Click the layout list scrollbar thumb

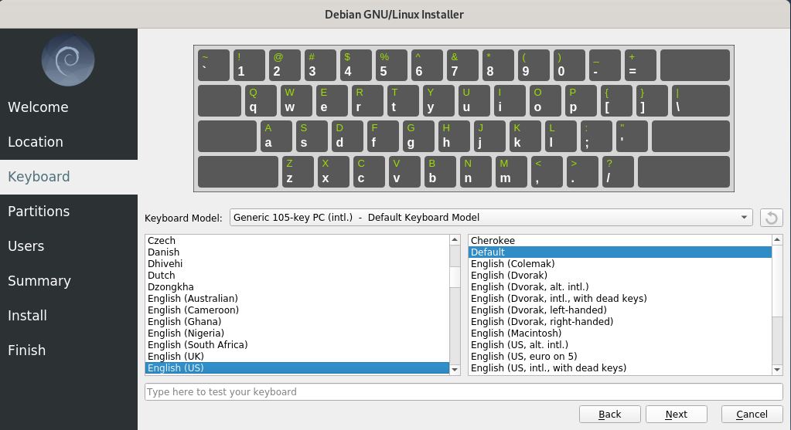pos(455,277)
